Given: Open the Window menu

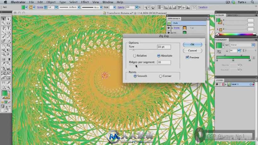Looking at the screenshot, I should point(108,2).
